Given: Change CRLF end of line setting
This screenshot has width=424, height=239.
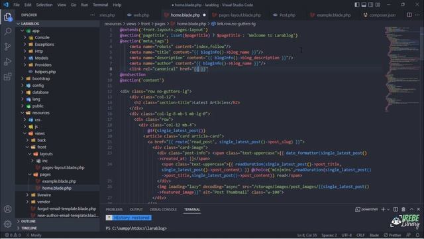Looking at the screenshot, I should (360, 235).
